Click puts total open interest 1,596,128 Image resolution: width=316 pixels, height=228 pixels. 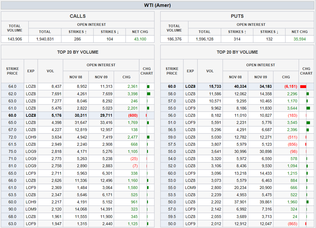point(204,39)
